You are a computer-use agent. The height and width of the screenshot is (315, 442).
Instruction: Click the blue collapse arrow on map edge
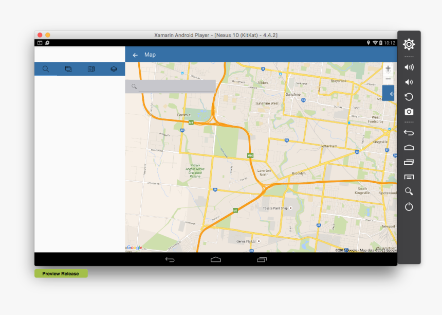389,94
